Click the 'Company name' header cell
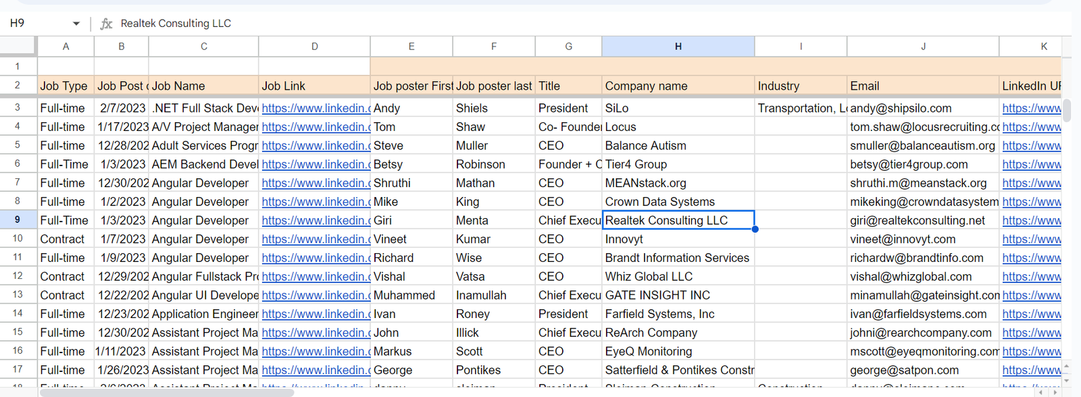Image resolution: width=1081 pixels, height=397 pixels. [x=678, y=86]
